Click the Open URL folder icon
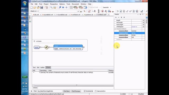The height and width of the screenshot is (95, 169). [x=38, y=7]
